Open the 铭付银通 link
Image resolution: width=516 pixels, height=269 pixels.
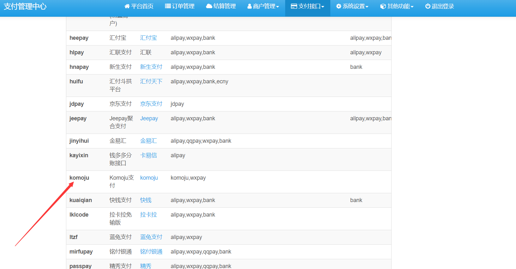pos(151,252)
